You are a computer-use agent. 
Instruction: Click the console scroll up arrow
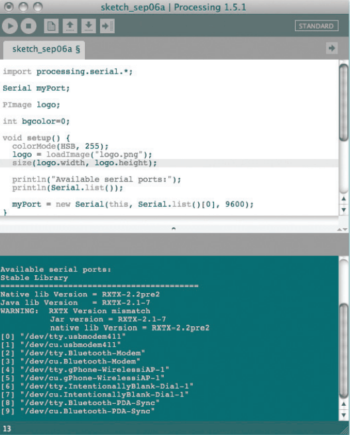(343, 404)
